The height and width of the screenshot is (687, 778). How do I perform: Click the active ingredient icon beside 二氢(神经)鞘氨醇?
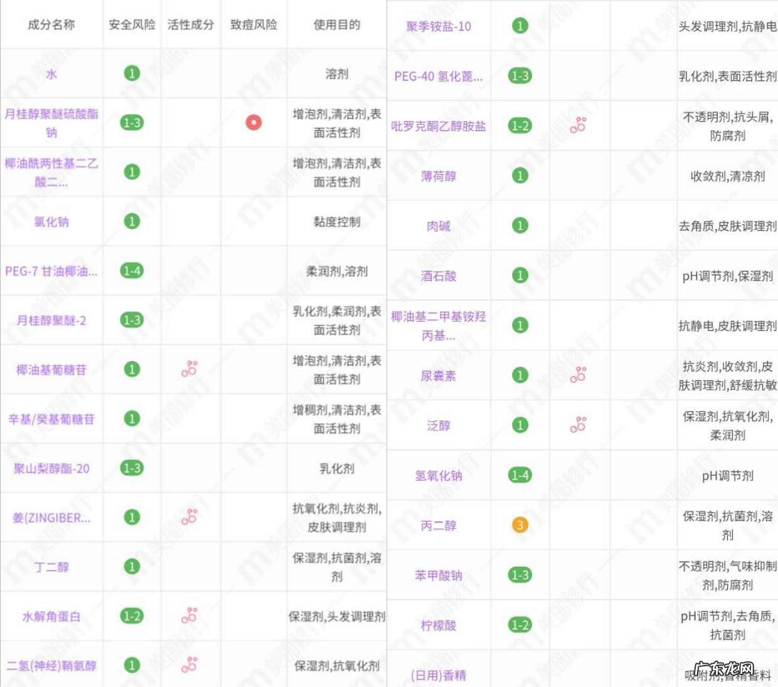click(190, 664)
